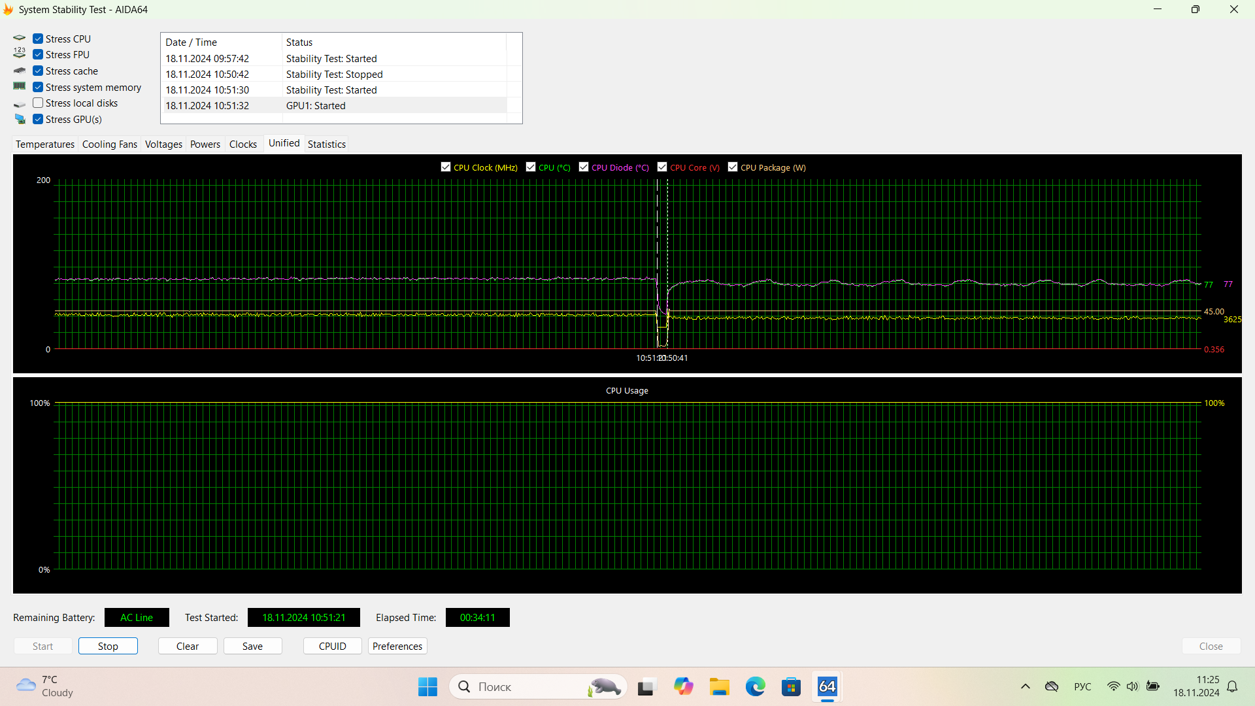The image size is (1255, 706).
Task: Open the Task View icon
Action: click(646, 687)
